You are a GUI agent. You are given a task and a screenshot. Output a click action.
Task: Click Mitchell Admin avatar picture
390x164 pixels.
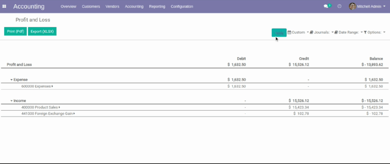[352, 6]
